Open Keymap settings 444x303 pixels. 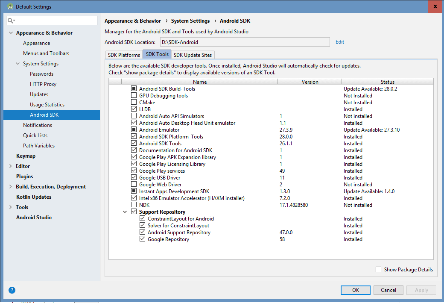coord(26,156)
